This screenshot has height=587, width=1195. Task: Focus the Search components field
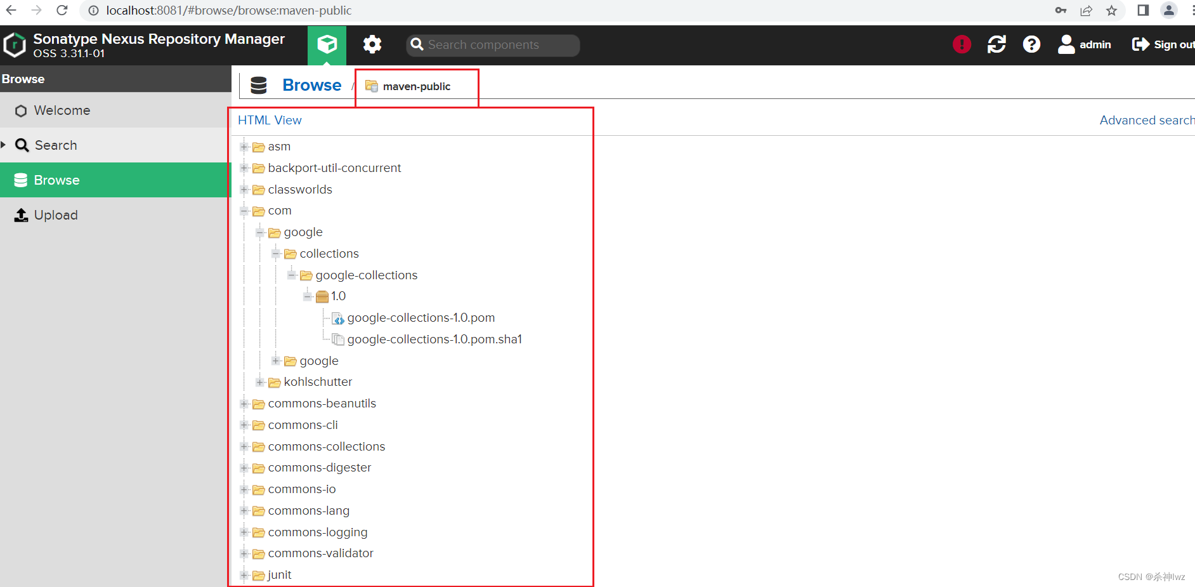click(493, 45)
